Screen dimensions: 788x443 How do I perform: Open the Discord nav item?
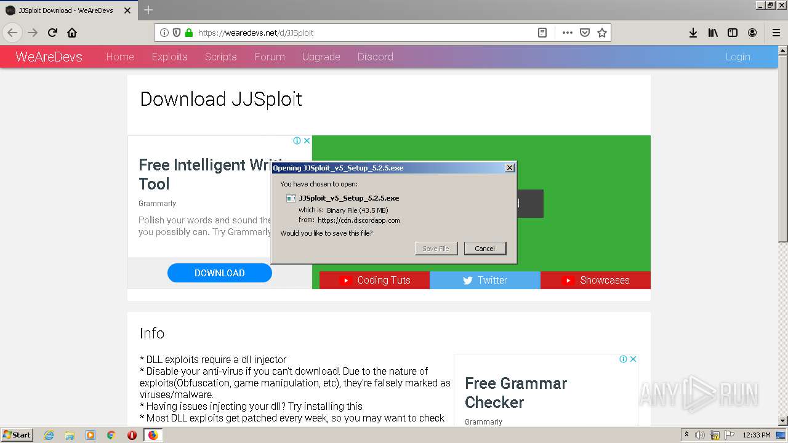[x=375, y=57]
